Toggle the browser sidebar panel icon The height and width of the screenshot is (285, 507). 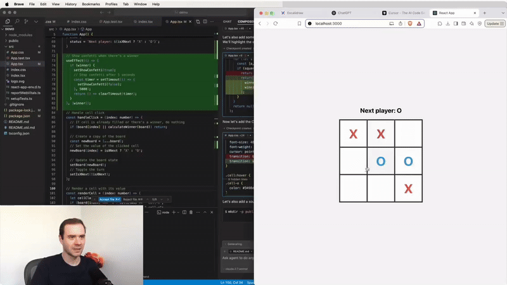[456, 23]
